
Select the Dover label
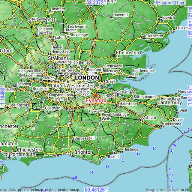[178, 120]
